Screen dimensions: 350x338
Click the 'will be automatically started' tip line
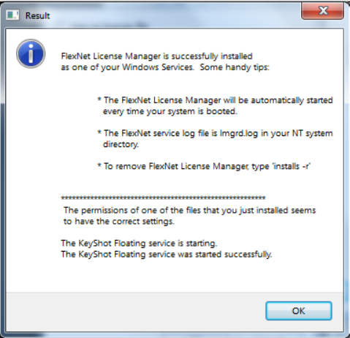(215, 100)
